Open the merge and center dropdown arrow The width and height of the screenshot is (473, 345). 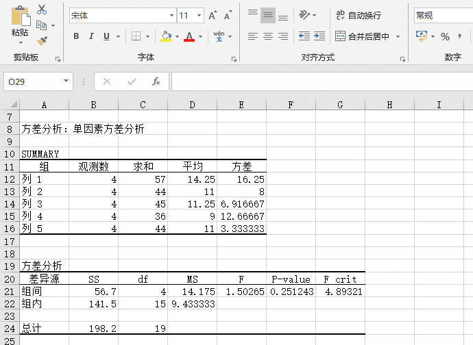point(398,37)
